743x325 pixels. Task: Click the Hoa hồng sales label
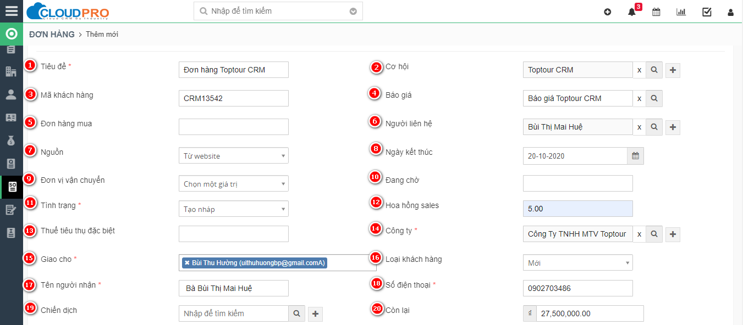click(412, 205)
